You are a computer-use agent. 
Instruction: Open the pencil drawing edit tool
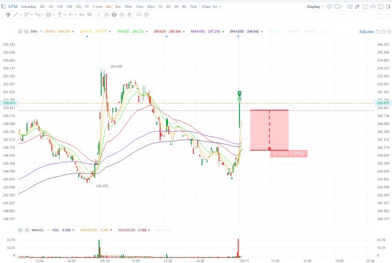[x=357, y=7]
